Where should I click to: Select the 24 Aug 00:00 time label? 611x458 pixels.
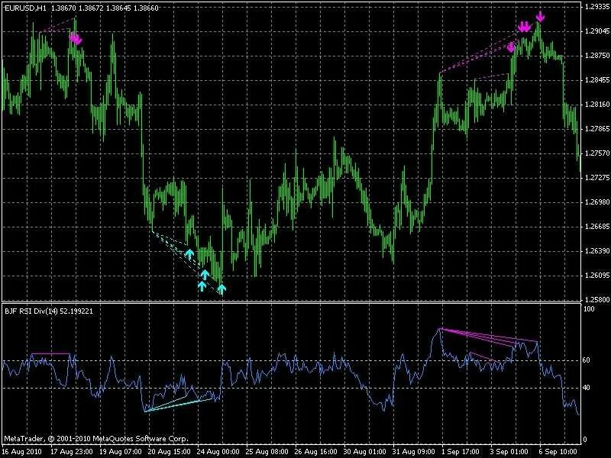[218, 452]
